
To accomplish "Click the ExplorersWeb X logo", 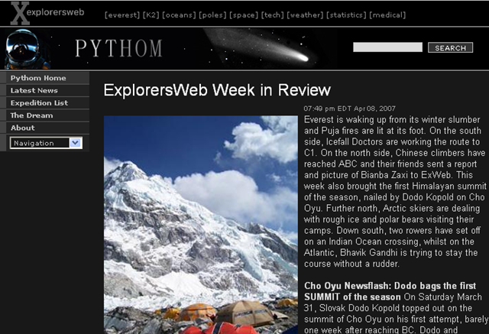I will click(x=47, y=13).
